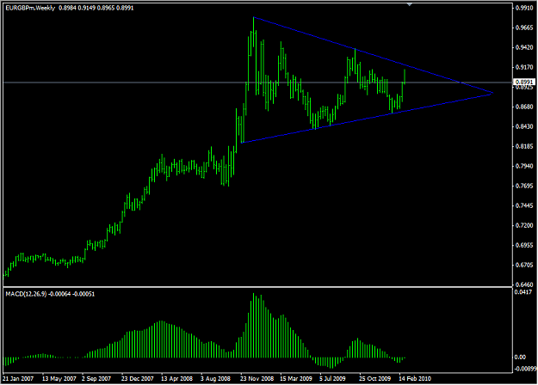The width and height of the screenshot is (538, 385).
Task: Click the 0.9170 price scale label
Action: (525, 67)
